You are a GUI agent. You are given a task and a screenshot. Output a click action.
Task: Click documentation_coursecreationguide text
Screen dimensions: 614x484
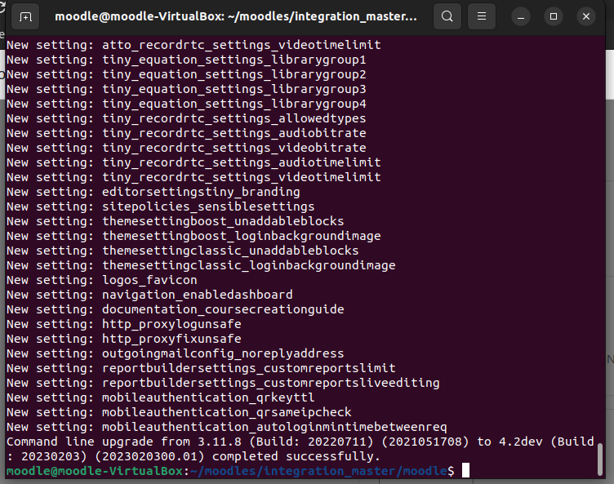coord(223,309)
